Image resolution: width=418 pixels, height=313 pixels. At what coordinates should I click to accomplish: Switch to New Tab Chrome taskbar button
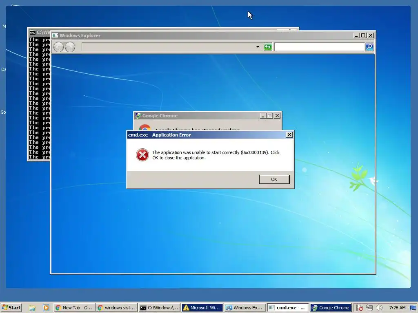(74, 308)
